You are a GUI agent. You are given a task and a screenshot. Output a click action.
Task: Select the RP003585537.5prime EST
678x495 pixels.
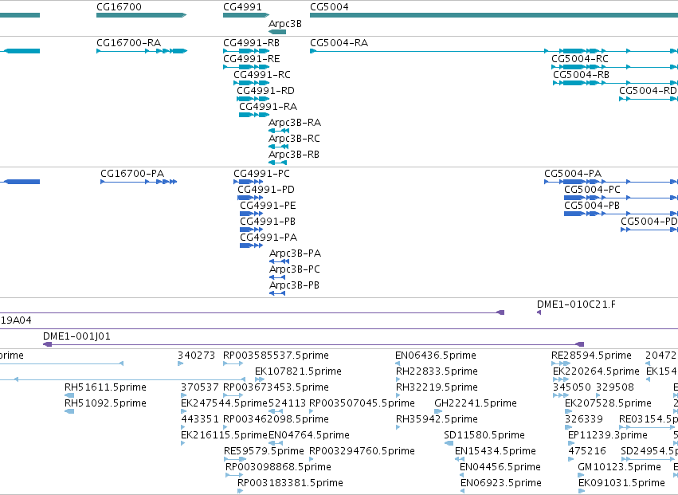pos(233,363)
